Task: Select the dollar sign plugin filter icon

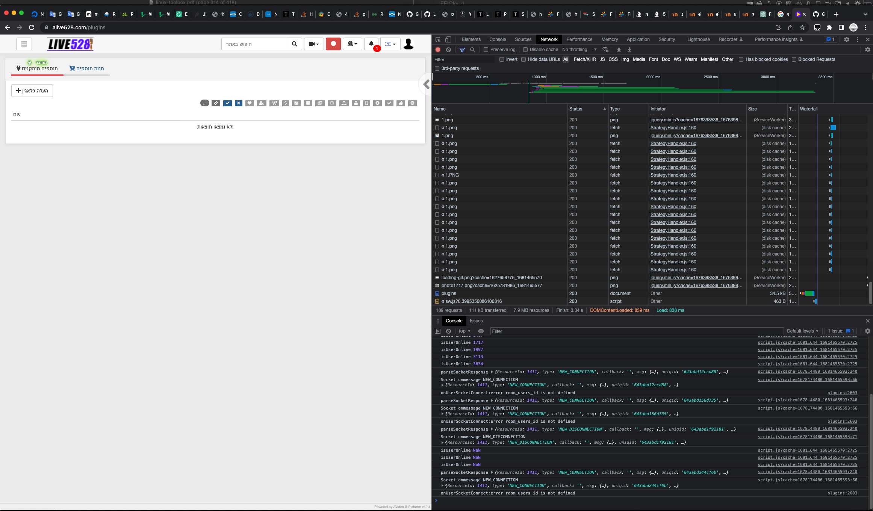Action: click(x=286, y=103)
